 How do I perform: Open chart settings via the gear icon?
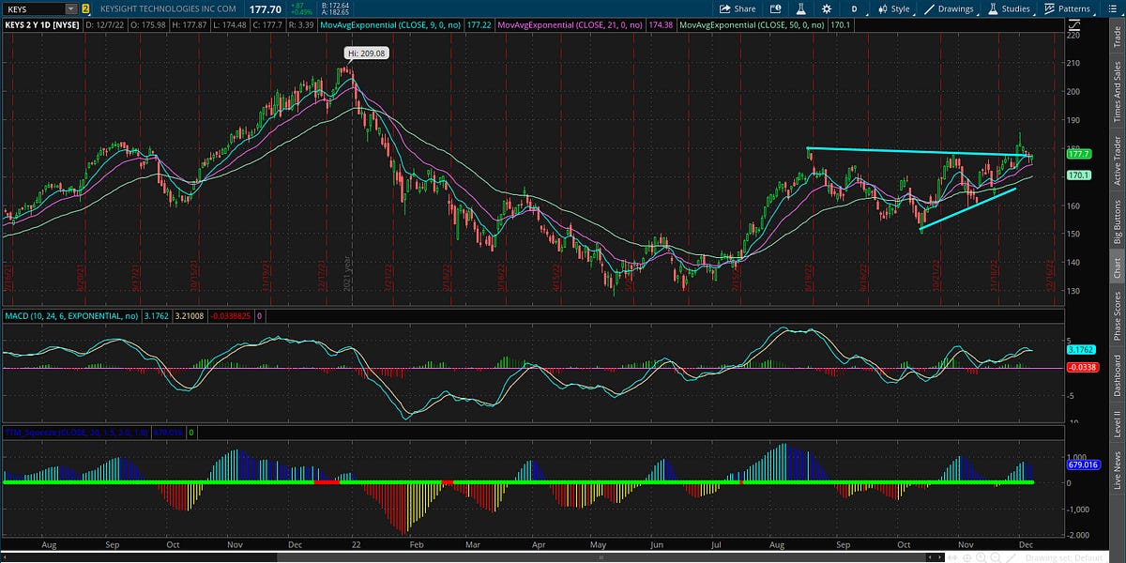(x=828, y=8)
